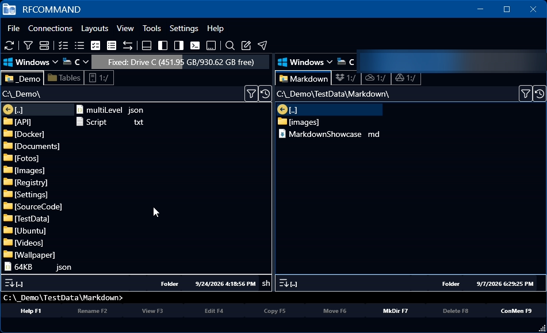
Task: Select the MarkdownShowcase md file
Action: [x=330, y=134]
